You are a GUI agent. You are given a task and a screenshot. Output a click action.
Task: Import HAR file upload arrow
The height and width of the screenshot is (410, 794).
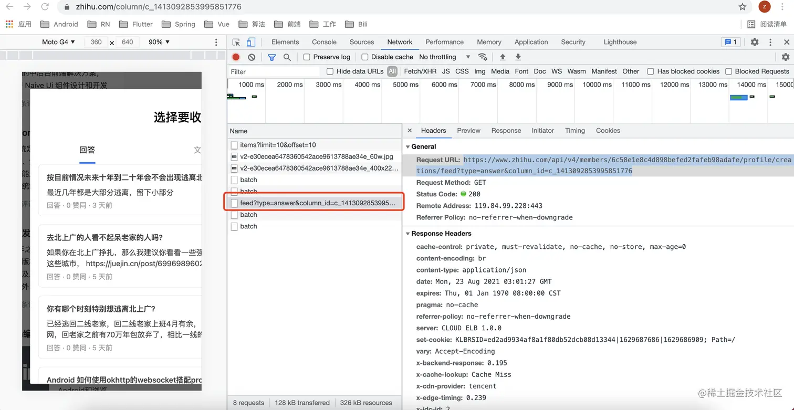click(503, 57)
